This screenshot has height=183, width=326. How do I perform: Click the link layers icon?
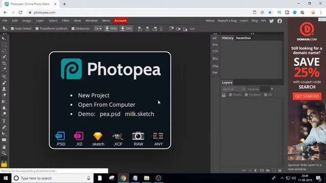pos(244,170)
